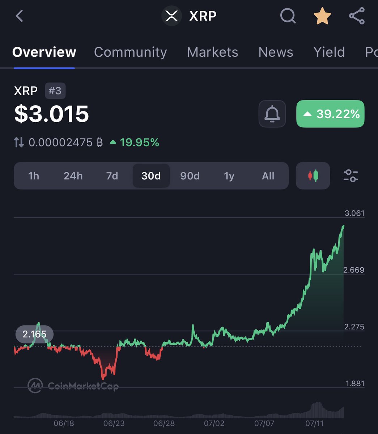Tap the XRP coin logo in header
Image resolution: width=378 pixels, height=434 pixels.
click(x=171, y=16)
